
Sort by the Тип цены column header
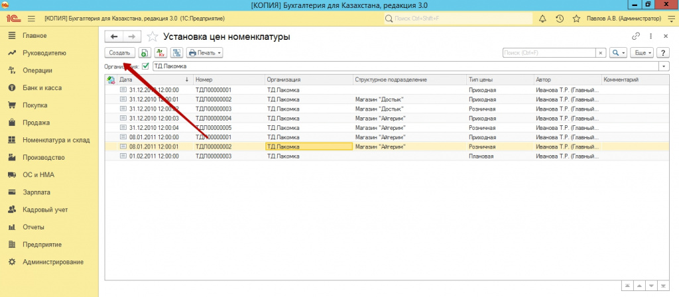[x=500, y=80]
